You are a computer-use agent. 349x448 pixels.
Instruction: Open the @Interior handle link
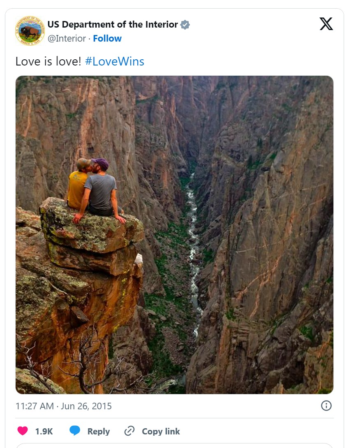(67, 38)
